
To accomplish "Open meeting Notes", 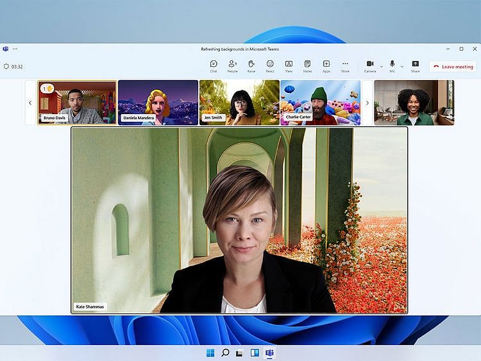I will click(x=307, y=65).
